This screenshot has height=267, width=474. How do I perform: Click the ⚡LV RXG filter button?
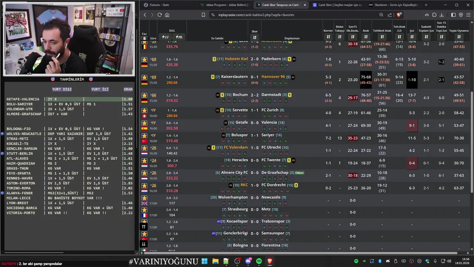(x=166, y=37)
